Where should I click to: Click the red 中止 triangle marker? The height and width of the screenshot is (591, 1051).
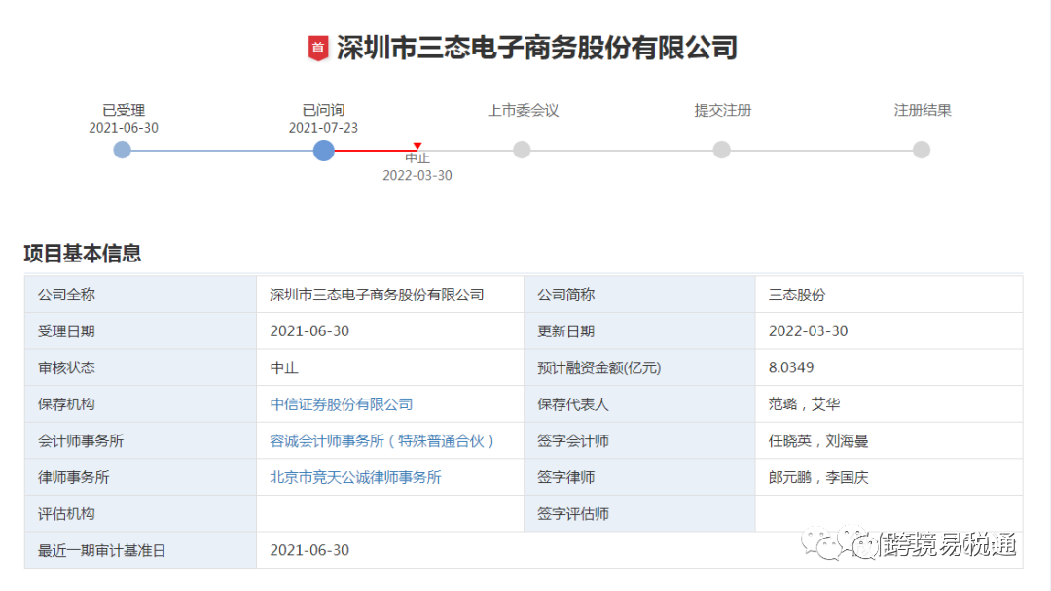pos(417,146)
